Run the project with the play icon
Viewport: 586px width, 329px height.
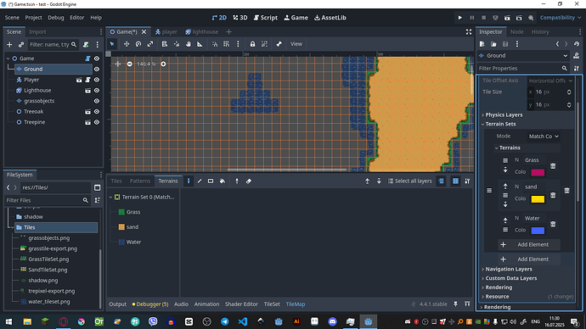[x=460, y=18]
